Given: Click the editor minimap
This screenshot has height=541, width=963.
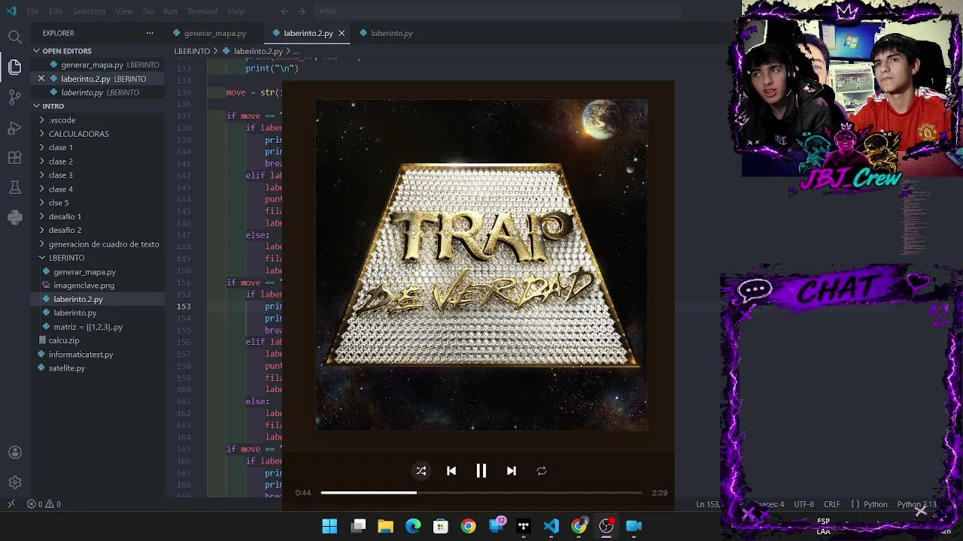Looking at the screenshot, I should (x=916, y=218).
